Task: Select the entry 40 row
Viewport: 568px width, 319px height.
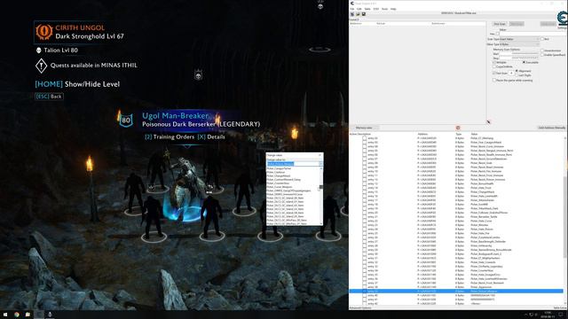Action: pyautogui.click(x=456, y=295)
